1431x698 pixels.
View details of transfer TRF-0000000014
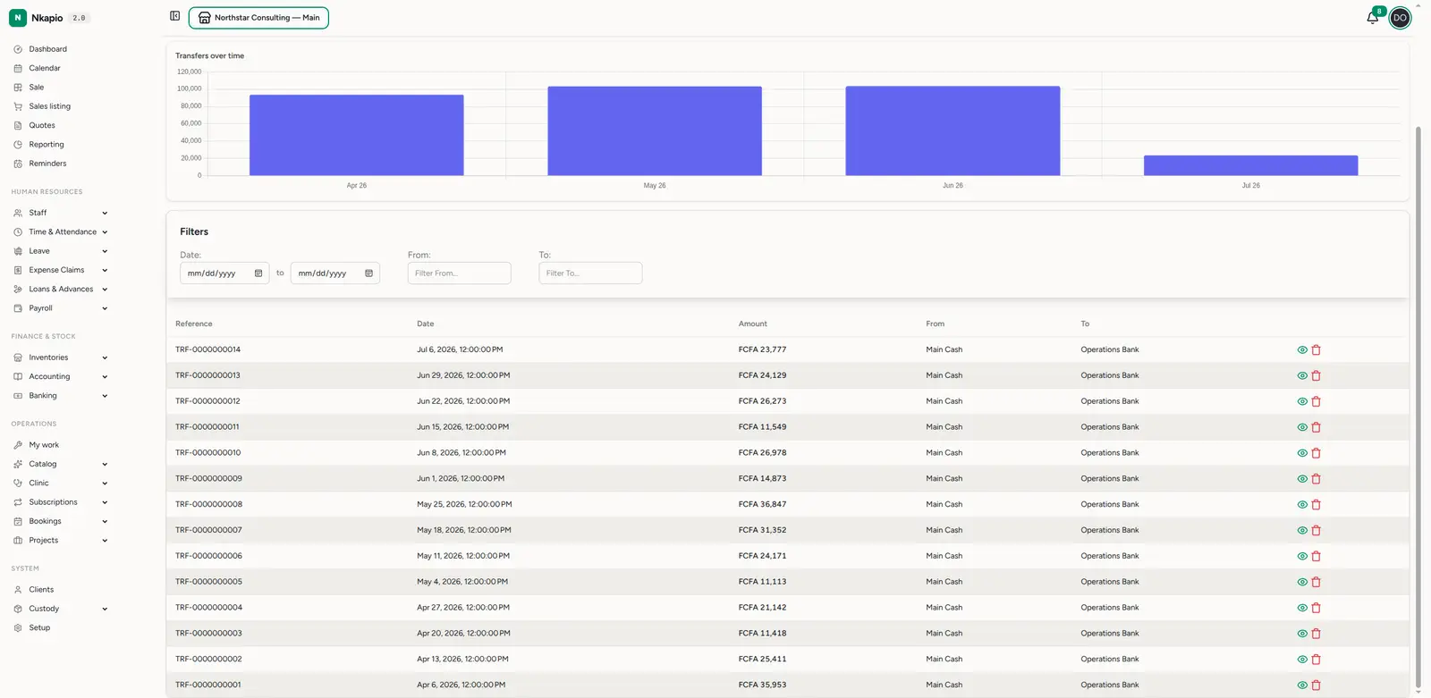coord(1302,350)
